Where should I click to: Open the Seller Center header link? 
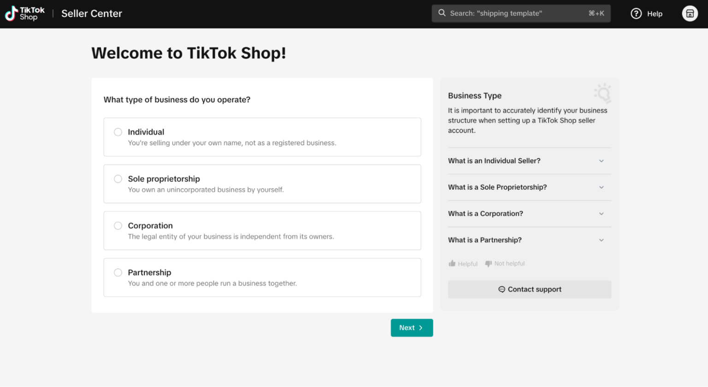tap(91, 13)
